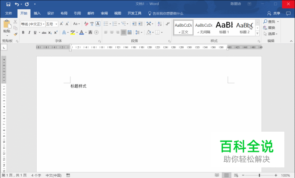Screen dimensions: 295x178
Task: Toggle strikethrough formatting
Action: click(44, 32)
